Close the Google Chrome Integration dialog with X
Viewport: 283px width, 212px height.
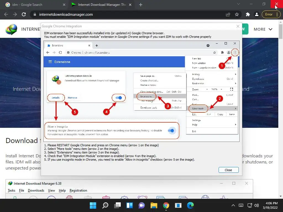pyautogui.click(x=238, y=26)
